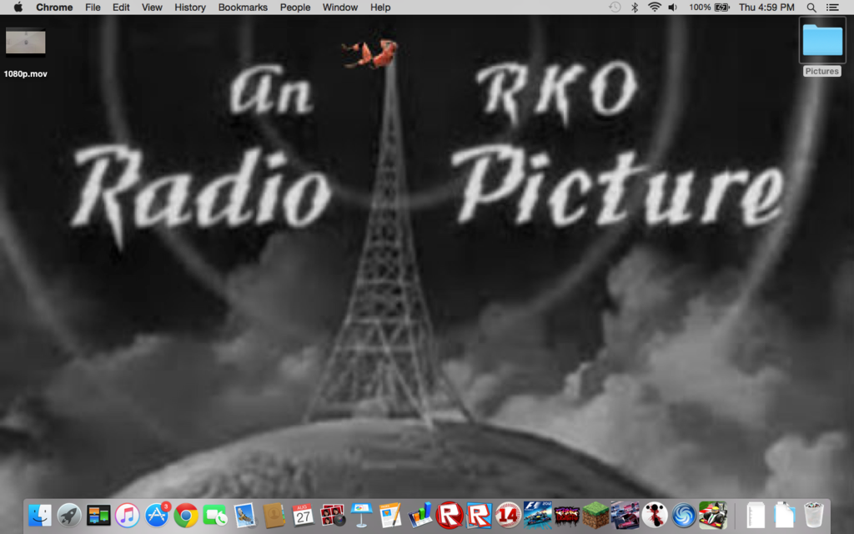Viewport: 854px width, 534px height.
Task: Open the Help menu
Action: point(380,7)
